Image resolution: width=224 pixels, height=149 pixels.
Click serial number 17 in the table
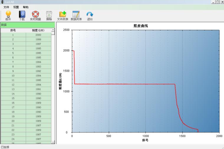13,107
